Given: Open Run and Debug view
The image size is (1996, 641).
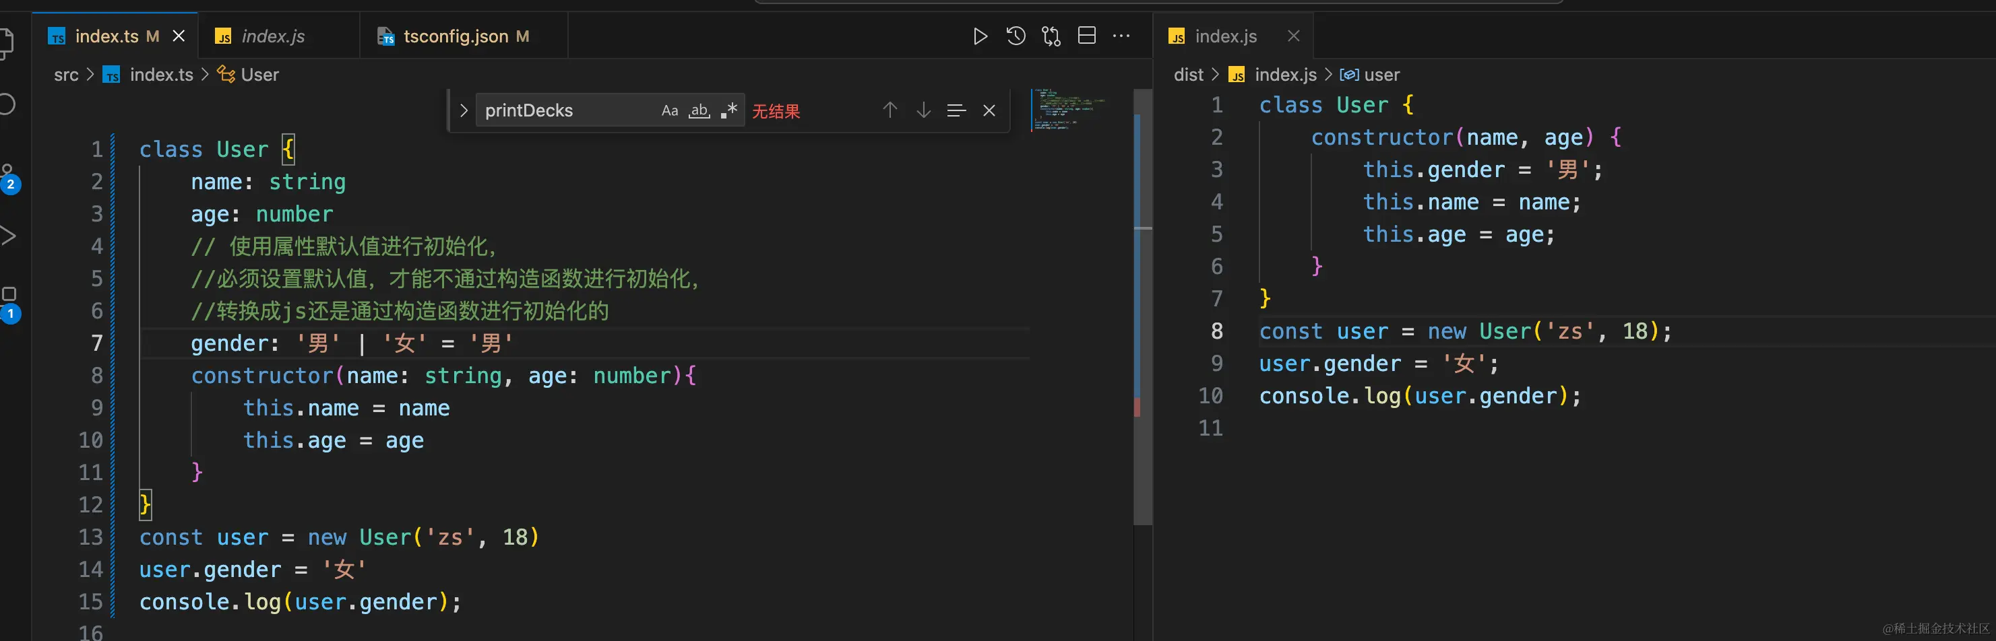Looking at the screenshot, I should 7,236.
